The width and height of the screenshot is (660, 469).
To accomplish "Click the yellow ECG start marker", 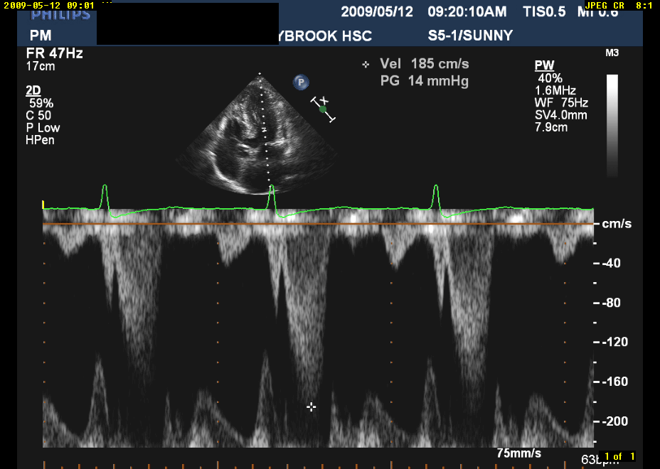I will (x=44, y=205).
